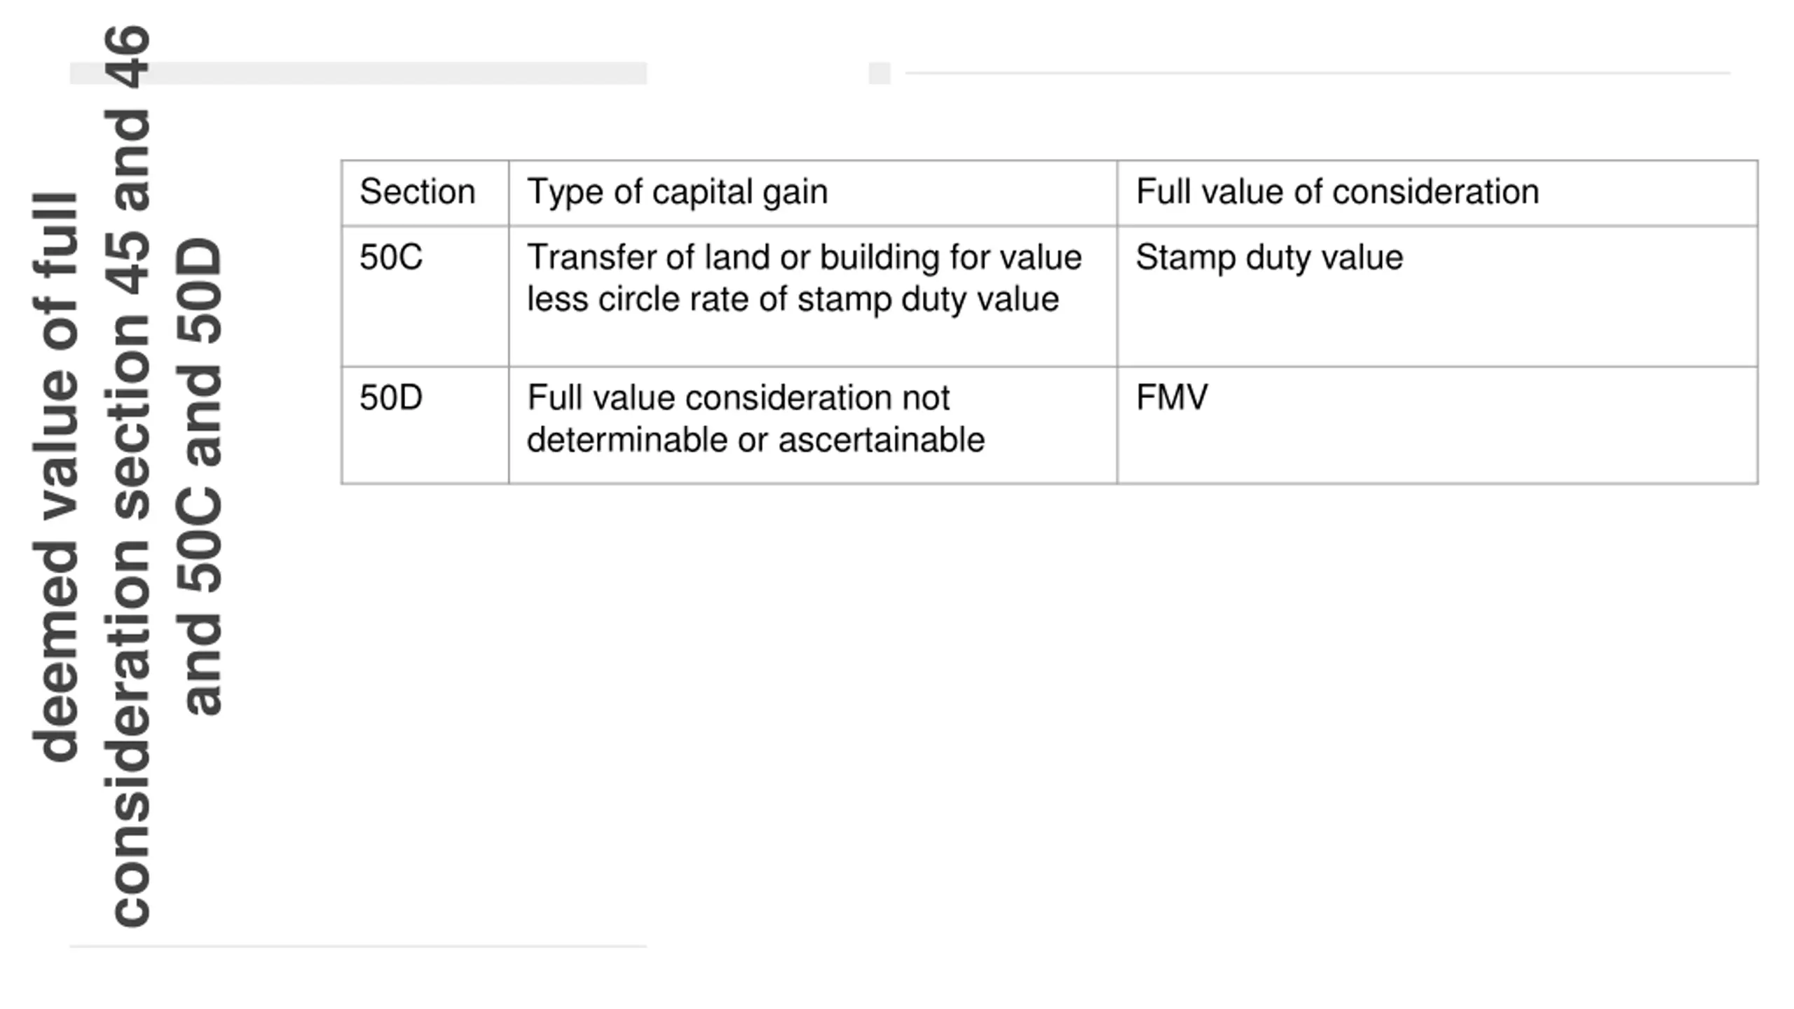Click rotated 'and 50C and 50D' title line
The width and height of the screenshot is (1794, 1009).
pos(200,476)
